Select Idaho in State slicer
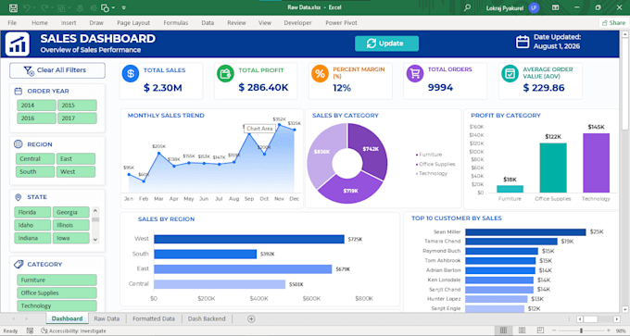The width and height of the screenshot is (630, 336). pyautogui.click(x=32, y=225)
